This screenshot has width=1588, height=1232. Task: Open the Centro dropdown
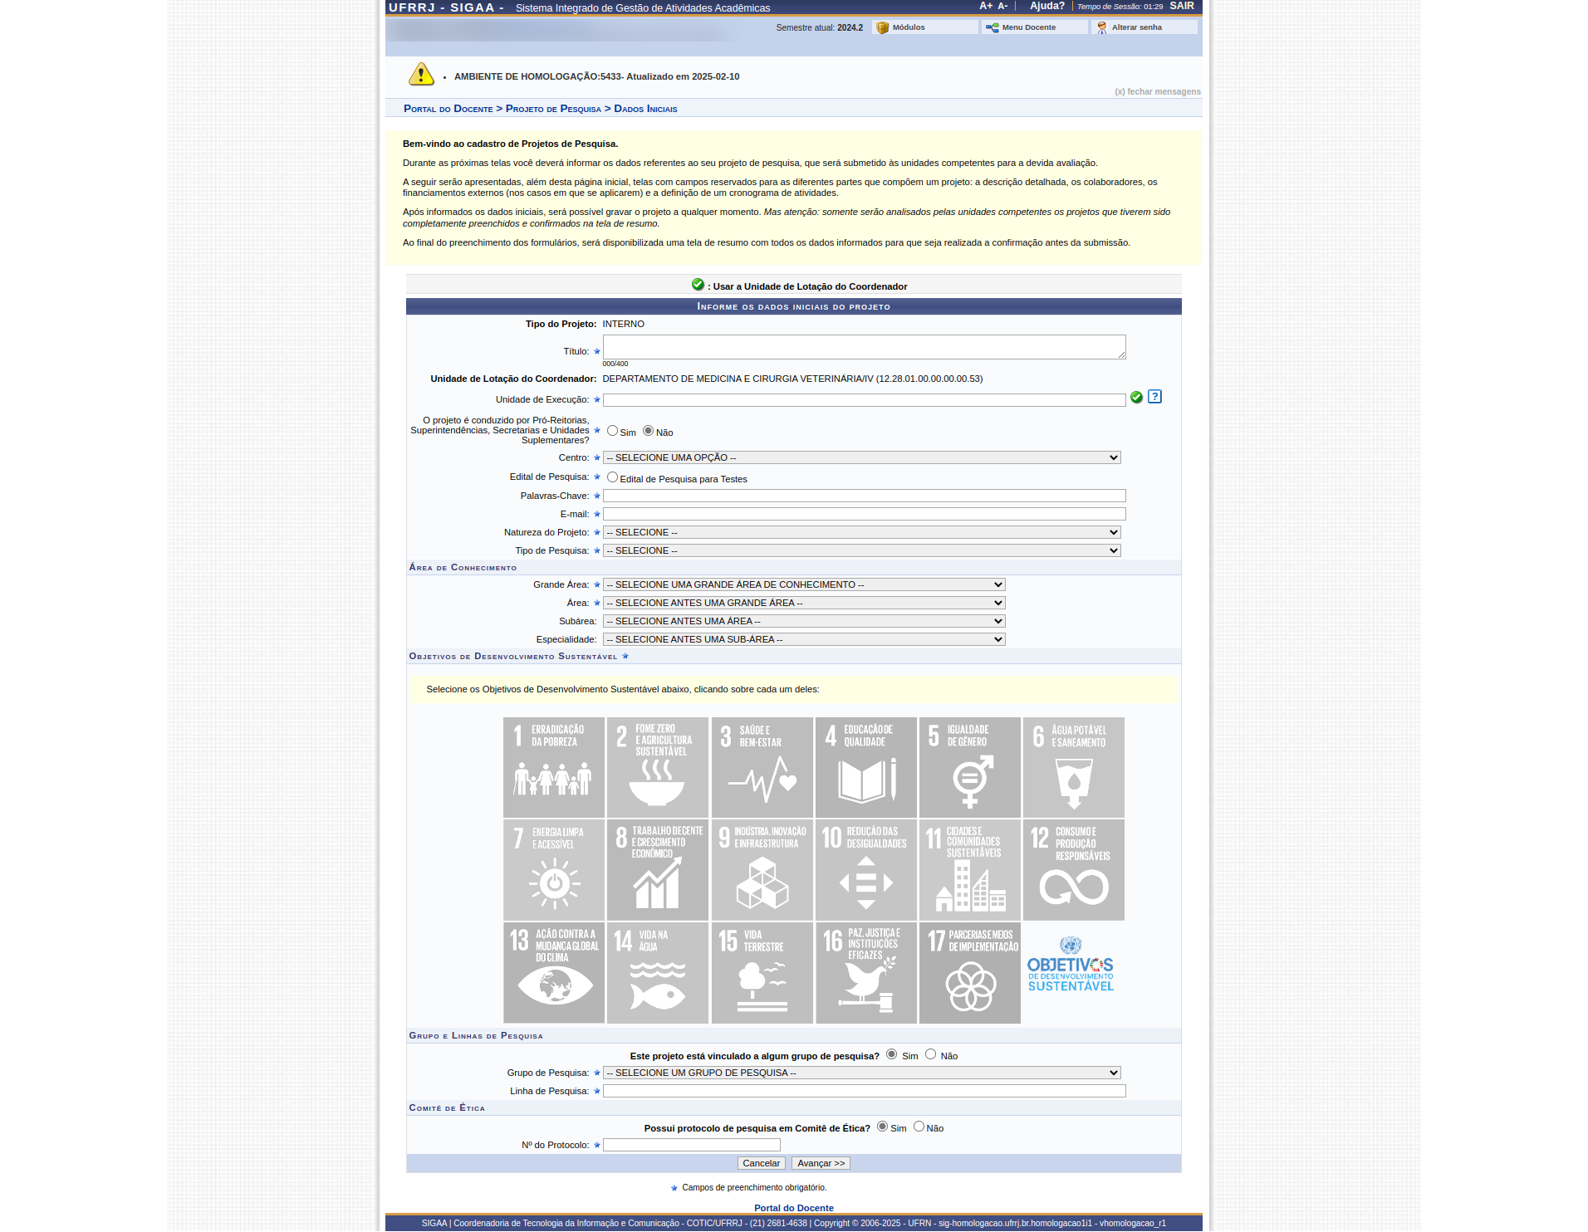(861, 457)
